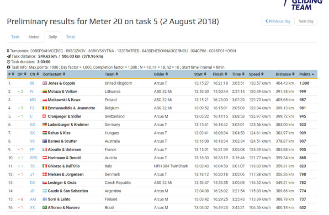Sort by Points column header
Image resolution: width=329 pixels, height=215 pixels.
[x=306, y=74]
